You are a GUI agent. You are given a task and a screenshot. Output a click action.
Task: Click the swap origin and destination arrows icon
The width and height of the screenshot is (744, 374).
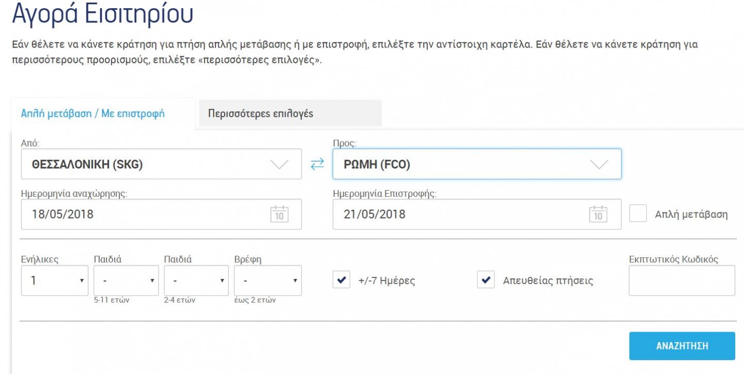[x=317, y=164]
